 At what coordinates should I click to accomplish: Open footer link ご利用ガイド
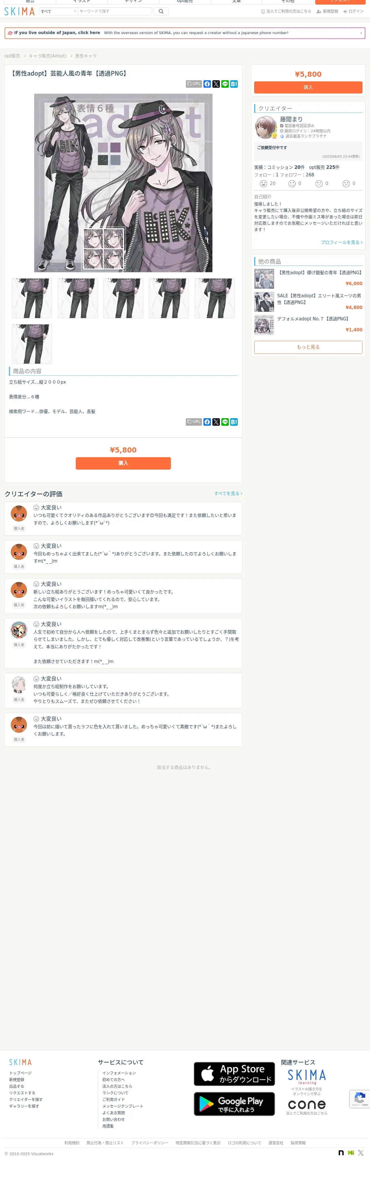[114, 1099]
